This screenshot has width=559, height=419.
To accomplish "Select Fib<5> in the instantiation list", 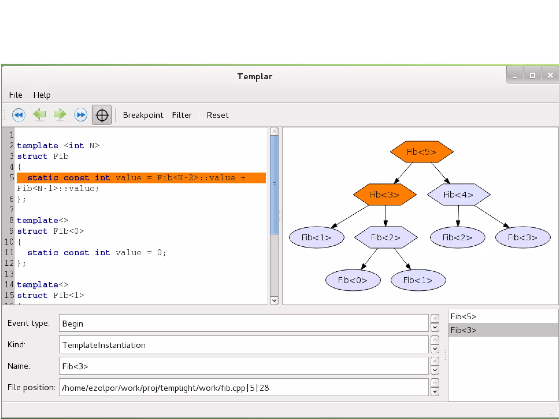I will 463,317.
